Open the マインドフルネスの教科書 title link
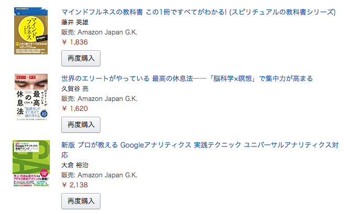The height and width of the screenshot is (214, 344). (198, 12)
